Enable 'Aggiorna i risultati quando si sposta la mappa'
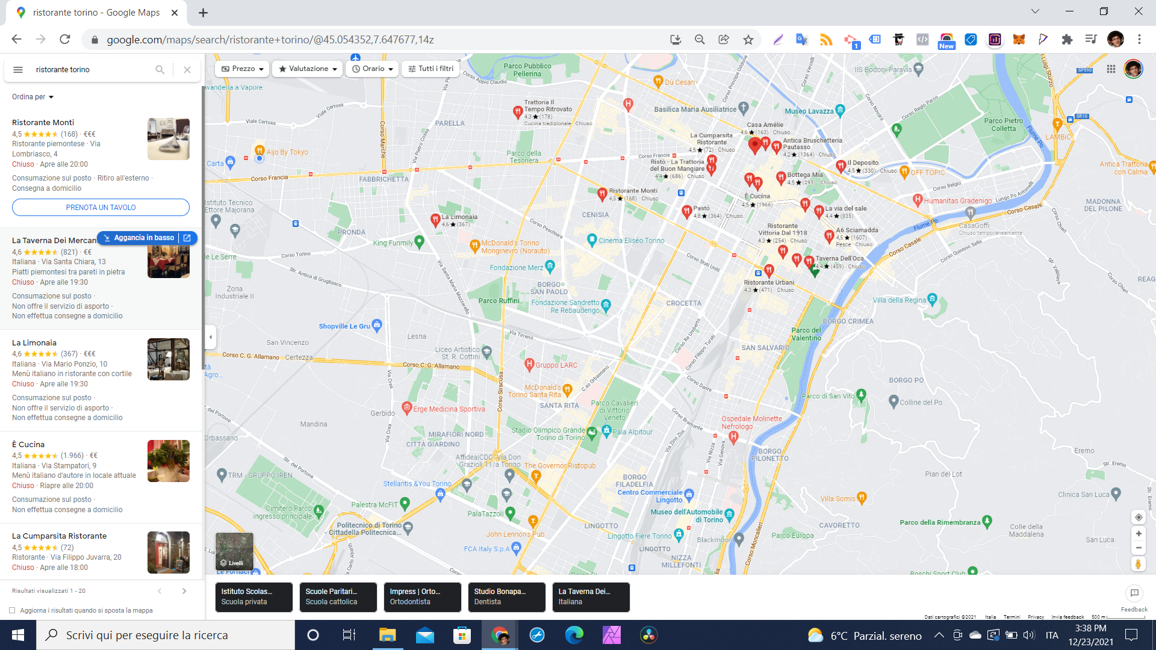 click(x=12, y=610)
